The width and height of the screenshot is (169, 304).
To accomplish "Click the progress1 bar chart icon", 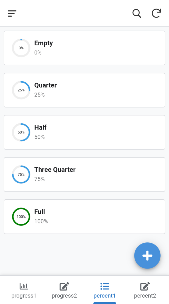I will (24, 286).
